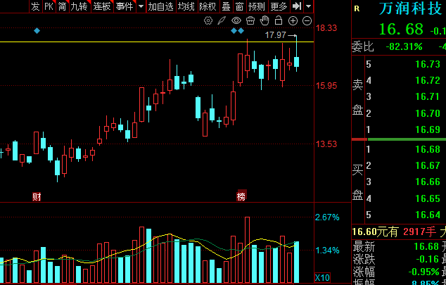Click the red-green buy/sell ratio bar

[x=399, y=139]
